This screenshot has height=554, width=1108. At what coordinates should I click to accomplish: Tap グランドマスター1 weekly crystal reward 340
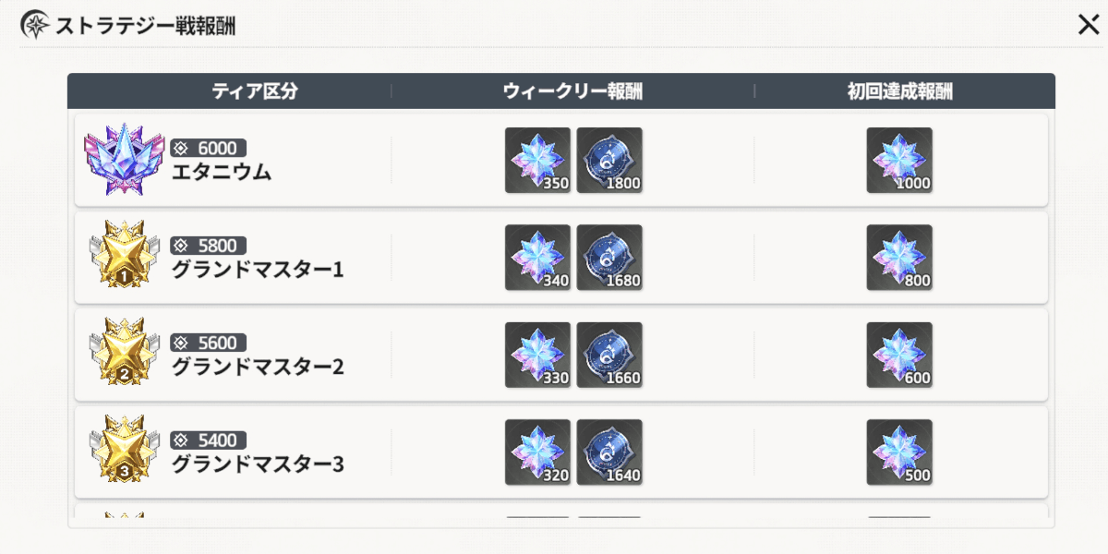click(x=537, y=258)
